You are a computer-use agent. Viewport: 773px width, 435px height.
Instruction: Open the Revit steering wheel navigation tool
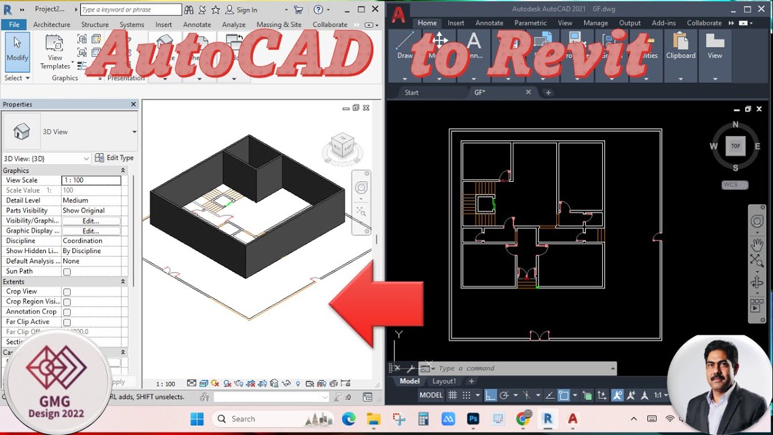click(361, 187)
